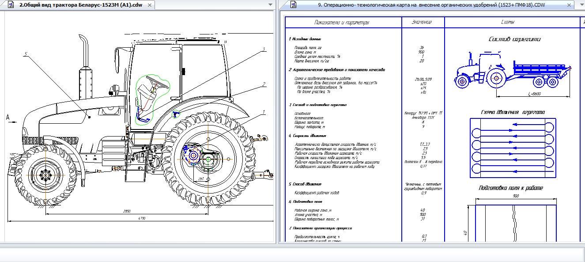This screenshot has width=585, height=262.
Task: Select the Амкодор 332С value
Action: (x=423, y=118)
